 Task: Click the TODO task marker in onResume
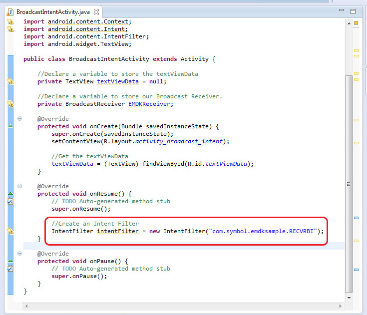click(x=10, y=201)
